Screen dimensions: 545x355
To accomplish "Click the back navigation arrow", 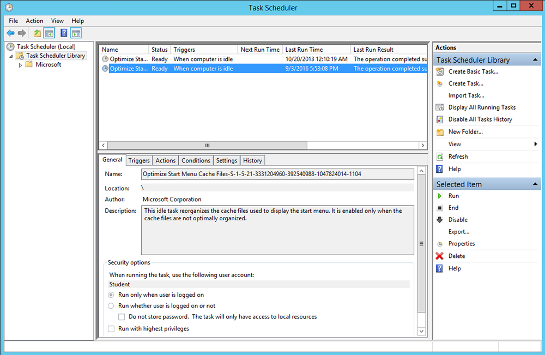I will pos(10,33).
